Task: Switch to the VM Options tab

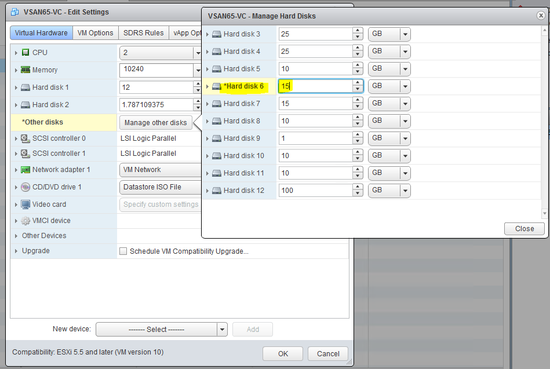Action: (96, 32)
